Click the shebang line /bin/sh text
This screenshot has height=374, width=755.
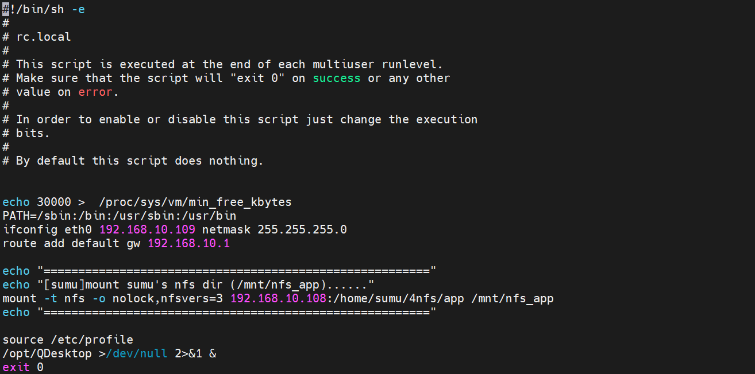pos(40,9)
